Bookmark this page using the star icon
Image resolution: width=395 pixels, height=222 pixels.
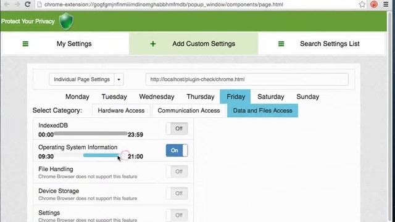(362, 4)
